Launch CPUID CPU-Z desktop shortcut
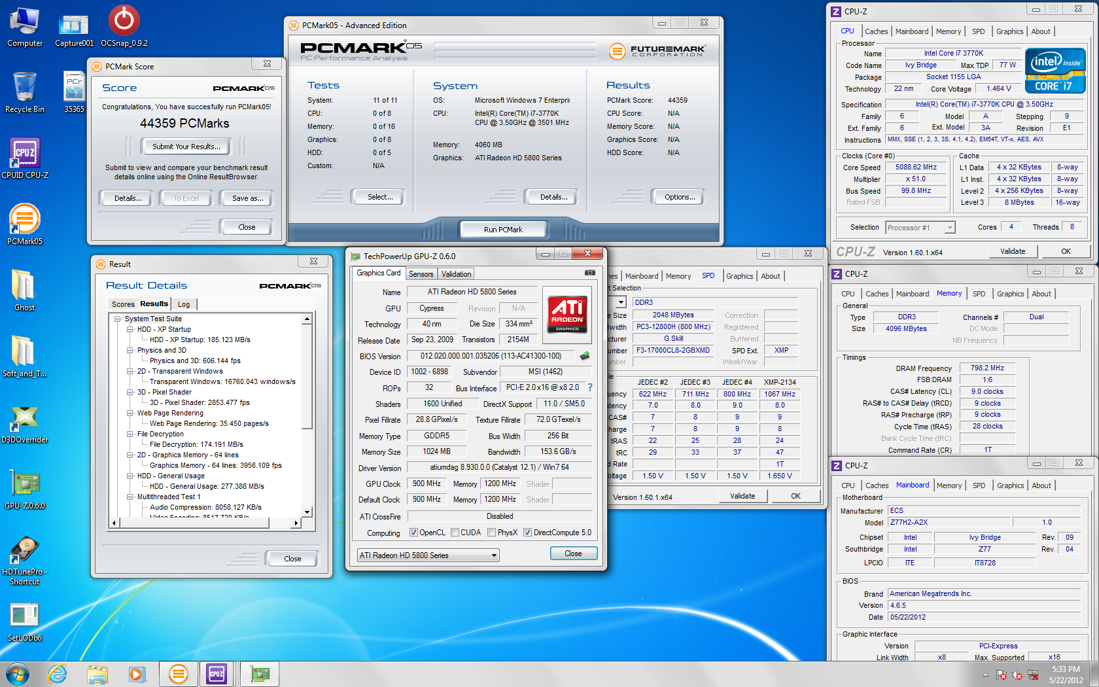 point(25,158)
